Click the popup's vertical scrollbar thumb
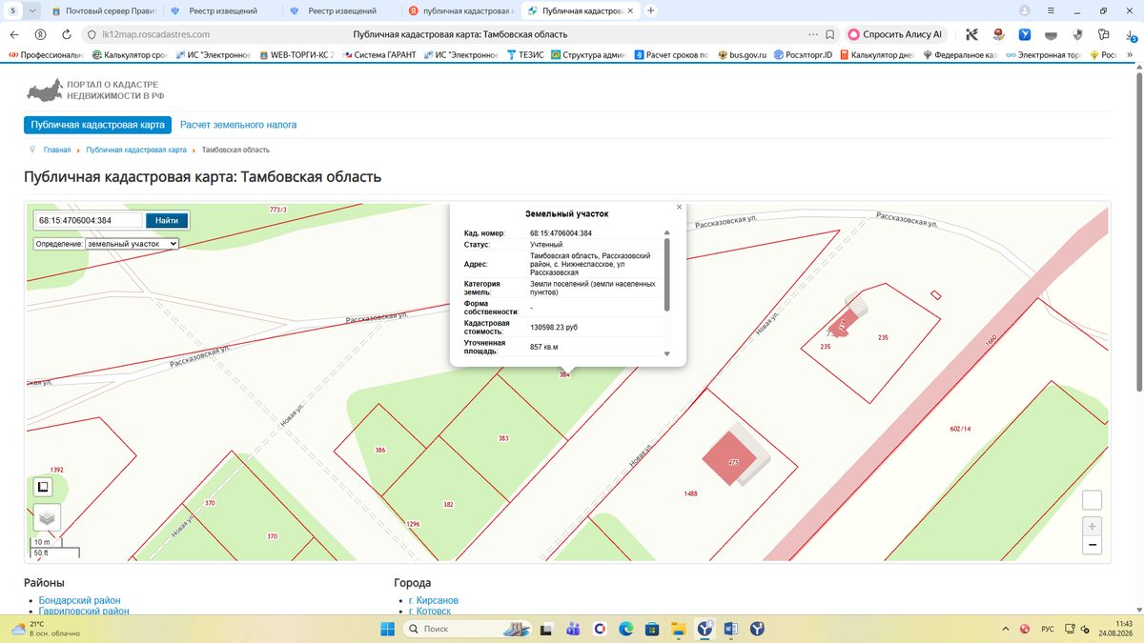1144x643 pixels. point(666,273)
